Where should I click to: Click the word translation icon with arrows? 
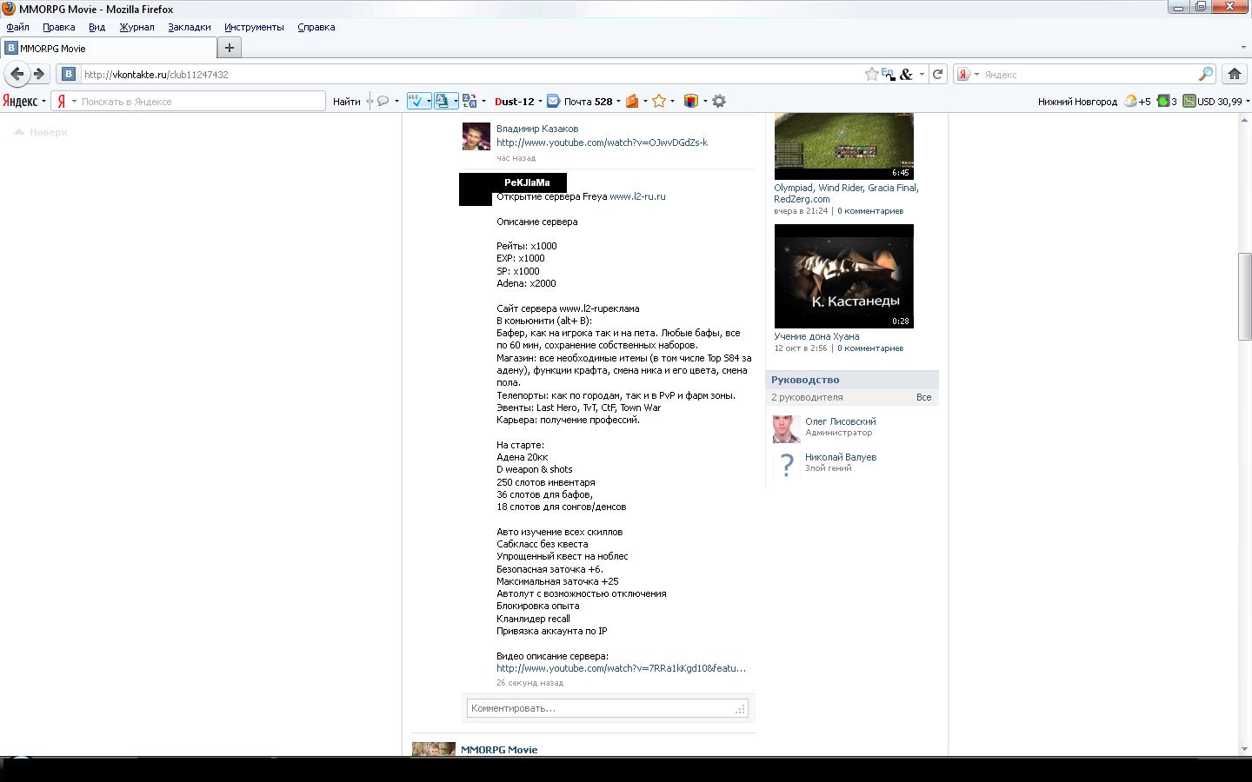click(469, 101)
